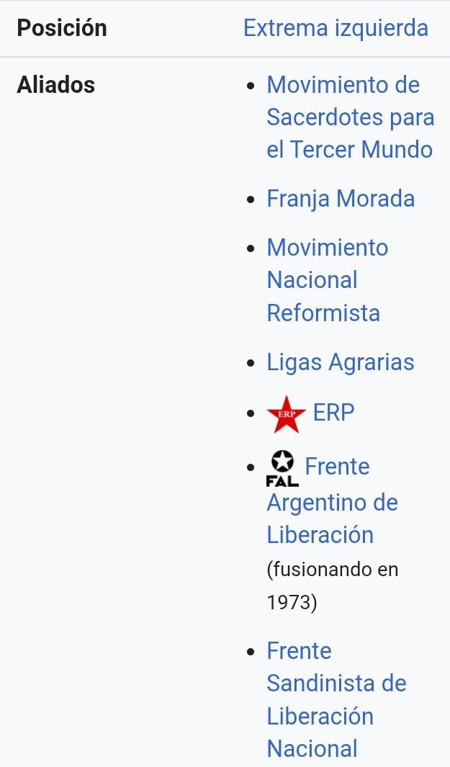Click the bullet beside the FAL logo
Image resolution: width=450 pixels, height=767 pixels.
[251, 468]
